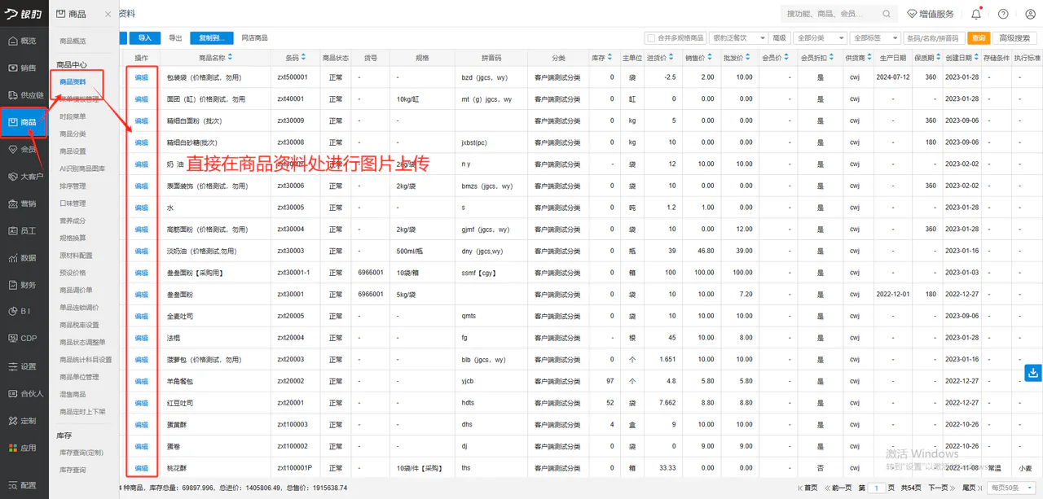Screen dimensions: 1043x499
Task: Open 财务 in the left sidebar
Action: (24, 285)
